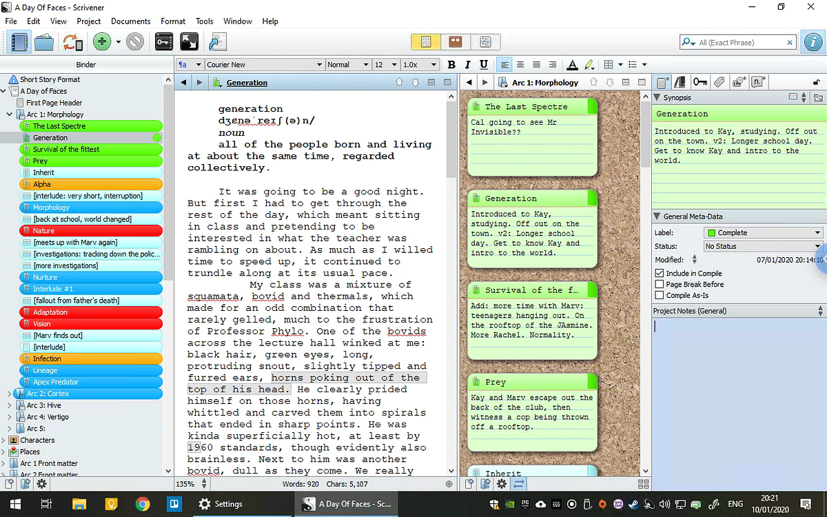Switch to Document/Scrivenings view mode

click(x=426, y=42)
